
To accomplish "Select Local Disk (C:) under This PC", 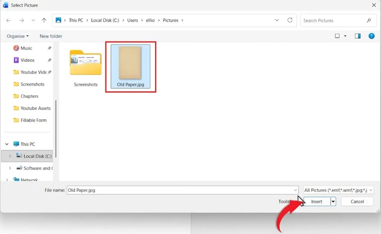I will (33, 156).
